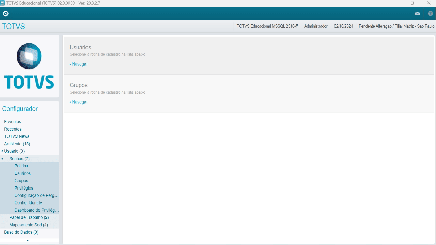Click the Usuários heading in the main panel
The image size is (436, 245).
pos(80,48)
